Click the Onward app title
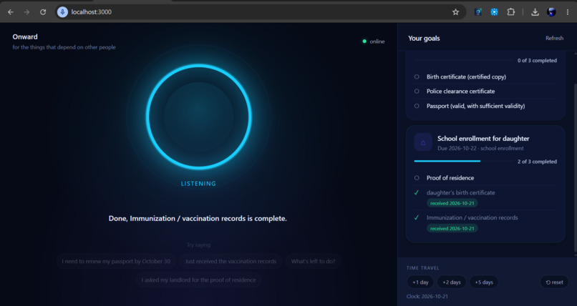 25,36
